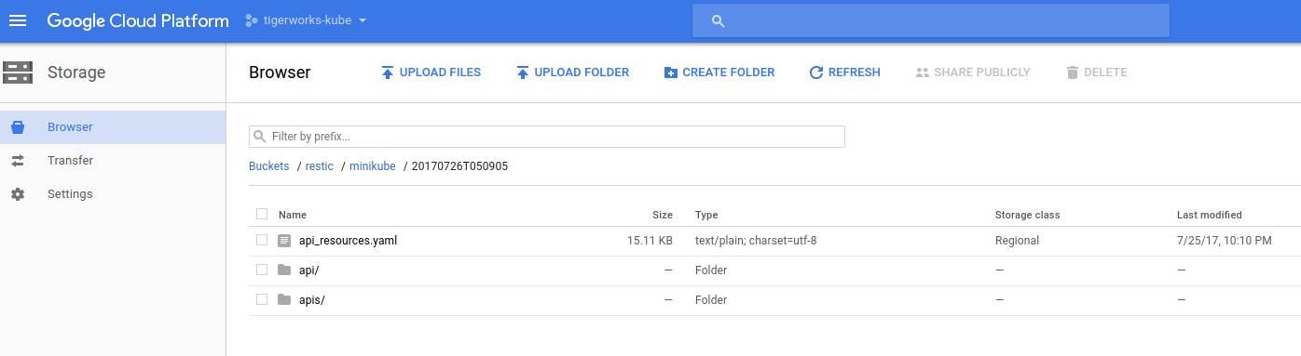
Task: Click the Delete button
Action: [1096, 73]
